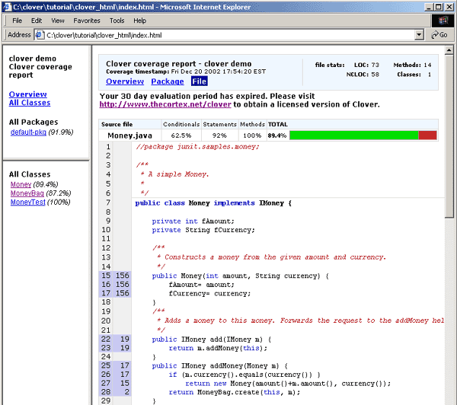
Task: Close the Internet Explorer window
Action: 449,7
